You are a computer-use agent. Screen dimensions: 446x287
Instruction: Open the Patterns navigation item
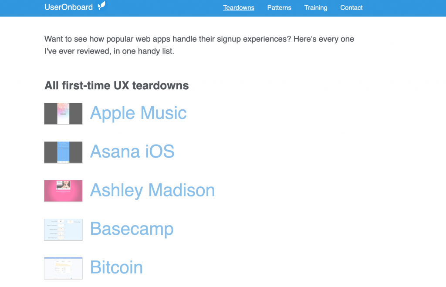[x=279, y=8]
